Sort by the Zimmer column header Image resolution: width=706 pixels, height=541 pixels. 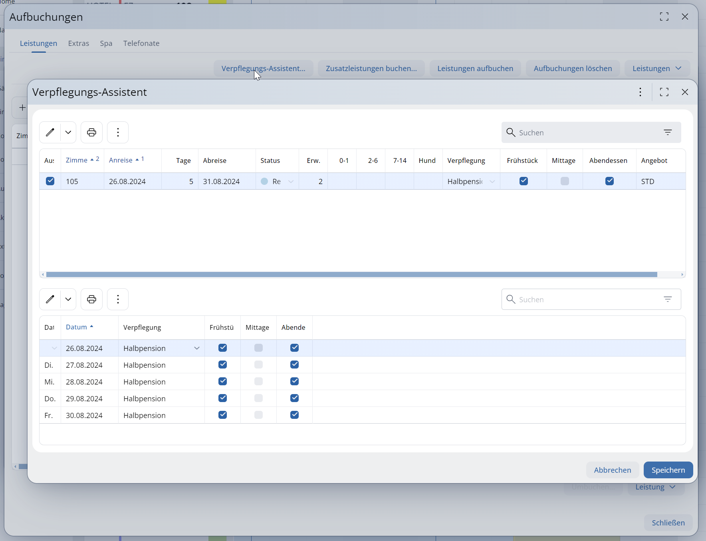pos(82,160)
